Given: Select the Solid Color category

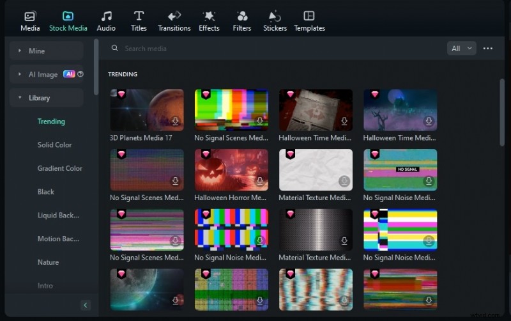Looking at the screenshot, I should click(54, 145).
